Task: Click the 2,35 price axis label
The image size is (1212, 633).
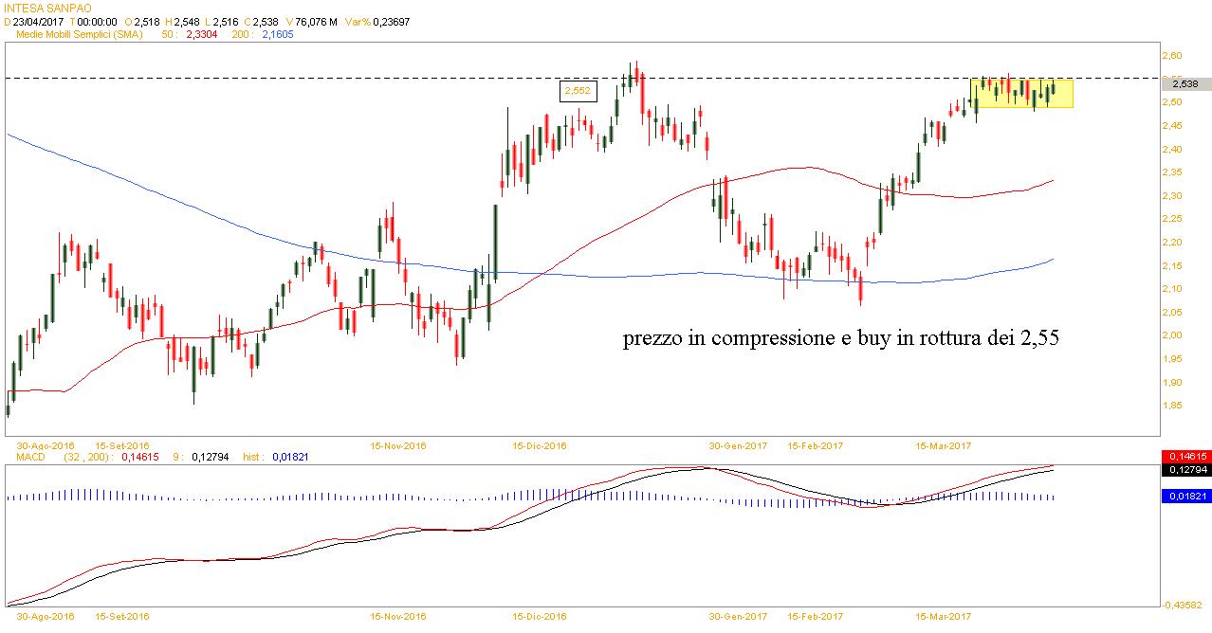Action: (x=1174, y=172)
